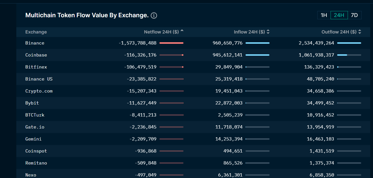
Task: Sort by Inflow 24H arrows icon
Action: click(x=268, y=32)
